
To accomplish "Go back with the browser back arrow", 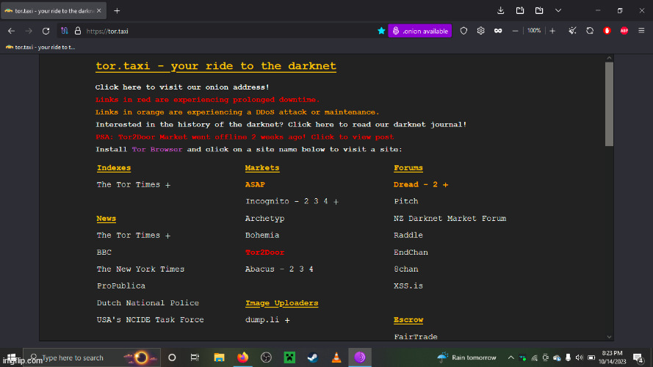I will (x=11, y=31).
